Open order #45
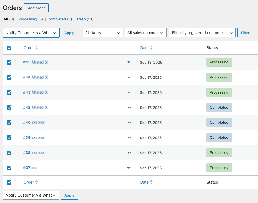This screenshot has height=203, width=258. pyautogui.click(x=35, y=62)
